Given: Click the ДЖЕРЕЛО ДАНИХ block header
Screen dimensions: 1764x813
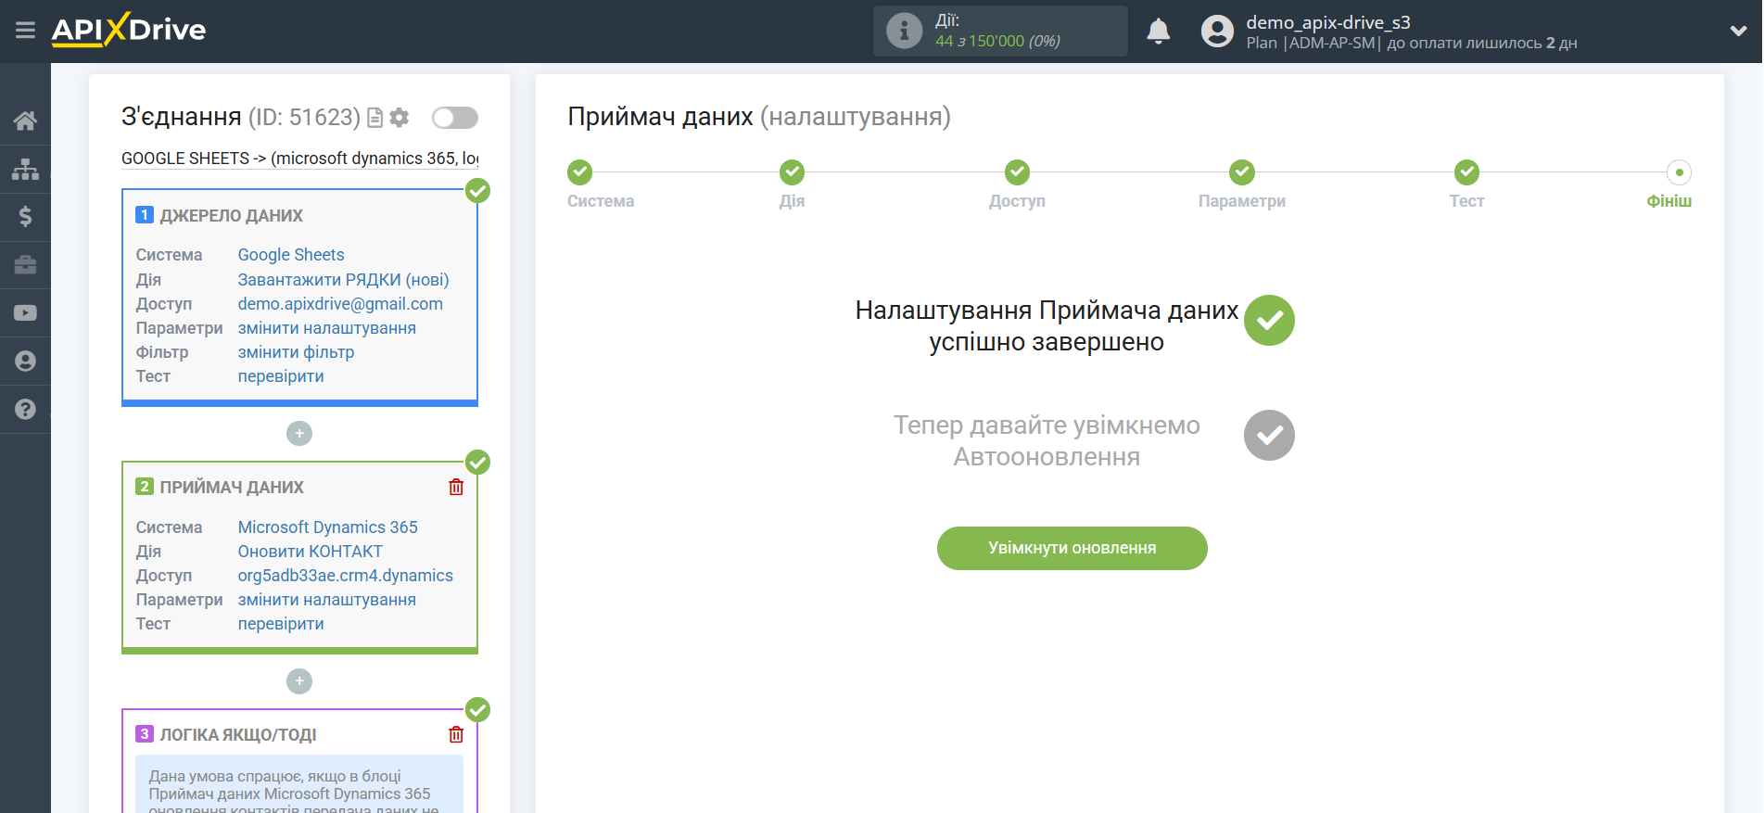Looking at the screenshot, I should pyautogui.click(x=231, y=215).
